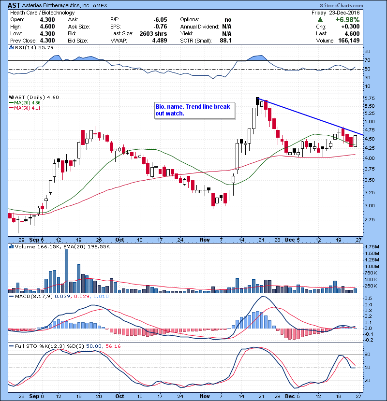This screenshot has height=401, width=387.
Task: Click the Health Care / Biotechnology sector label
Action: 42,13
